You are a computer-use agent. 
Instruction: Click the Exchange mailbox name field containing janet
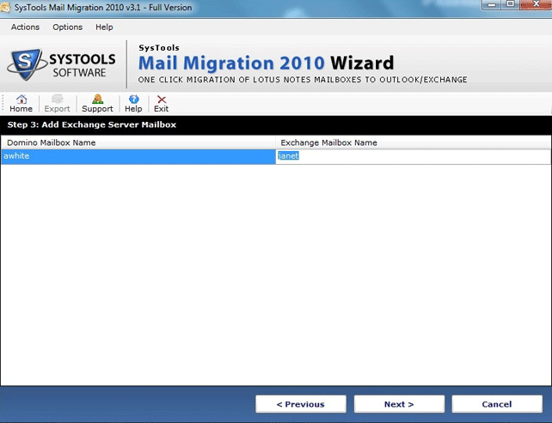(x=414, y=156)
